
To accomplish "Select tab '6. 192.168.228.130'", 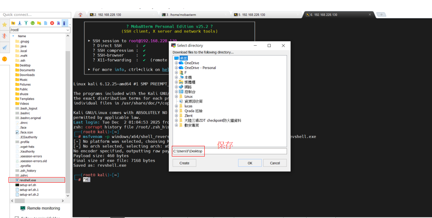I will (x=324, y=15).
